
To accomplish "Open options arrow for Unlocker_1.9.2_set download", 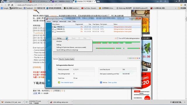I will click(x=23, y=102).
